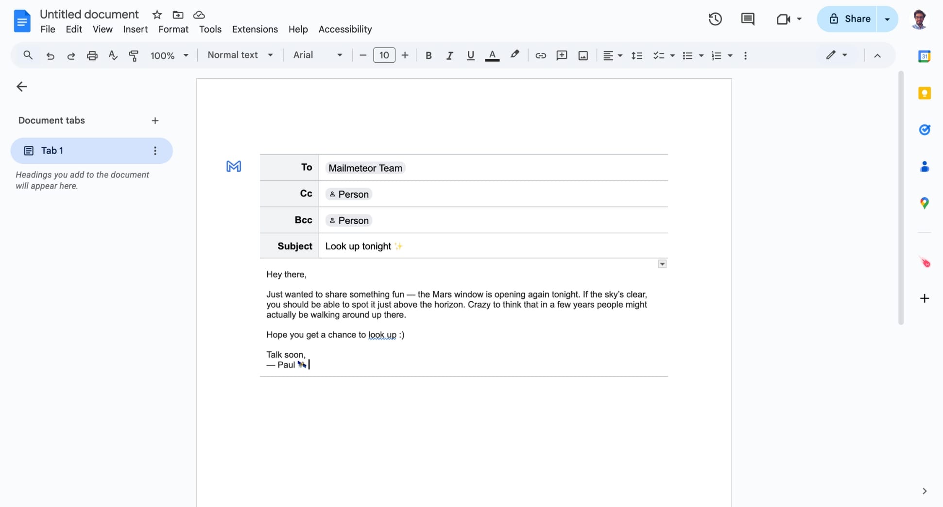Open Google Calendar in the side panel
This screenshot has width=943, height=507.
coord(925,56)
